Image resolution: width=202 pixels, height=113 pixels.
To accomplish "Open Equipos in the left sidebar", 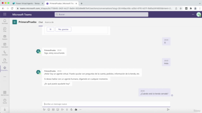I will pos(5,37).
